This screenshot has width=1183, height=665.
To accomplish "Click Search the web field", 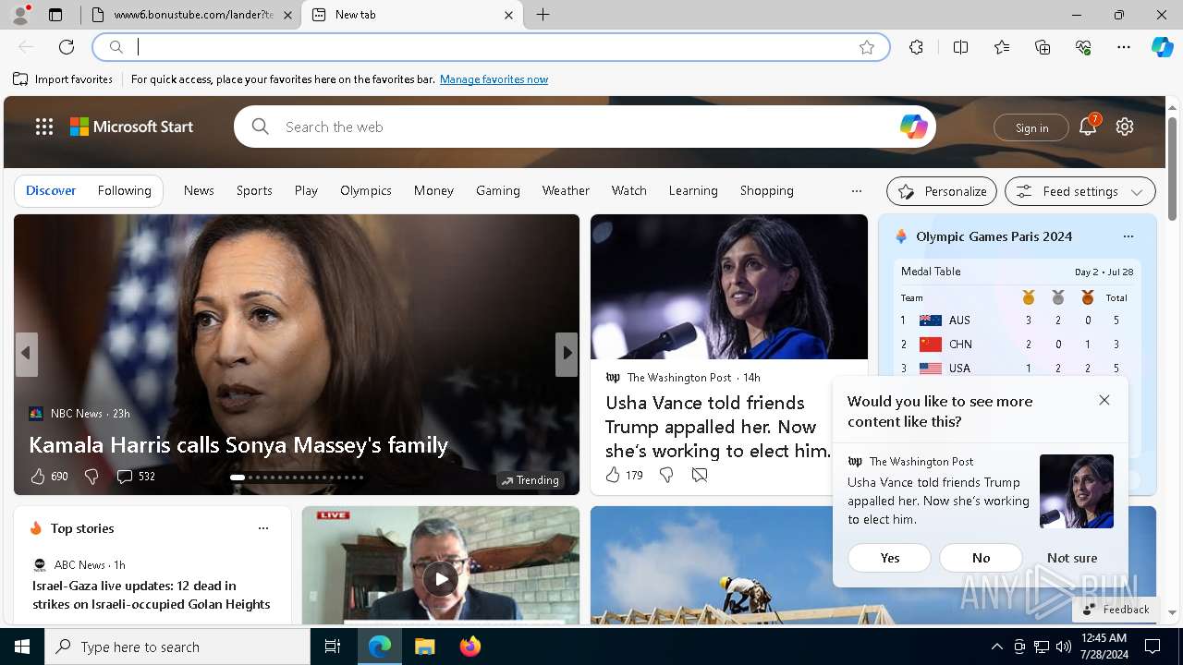I will (x=584, y=127).
